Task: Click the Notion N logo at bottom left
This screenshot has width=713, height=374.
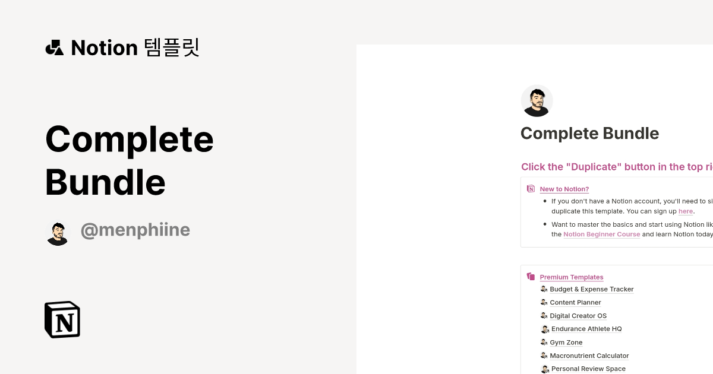Action: click(x=61, y=319)
